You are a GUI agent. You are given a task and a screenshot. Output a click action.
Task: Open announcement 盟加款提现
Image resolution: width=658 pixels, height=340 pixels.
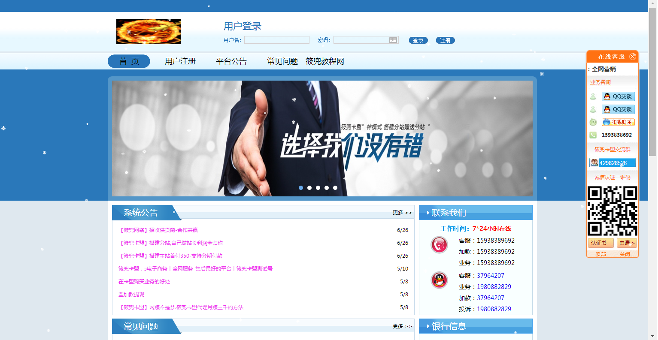[x=131, y=295]
